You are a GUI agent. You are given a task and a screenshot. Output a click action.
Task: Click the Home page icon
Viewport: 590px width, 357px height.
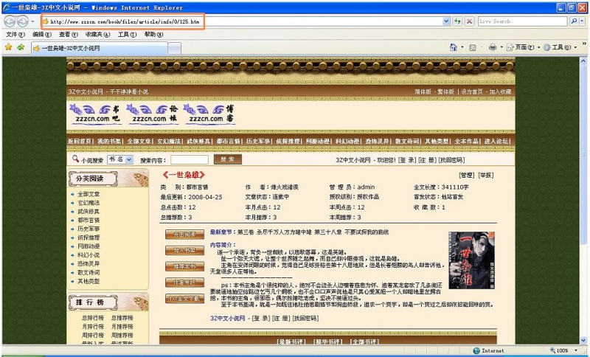click(x=453, y=47)
